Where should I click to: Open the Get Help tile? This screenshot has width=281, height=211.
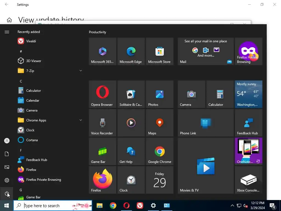pos(131,151)
